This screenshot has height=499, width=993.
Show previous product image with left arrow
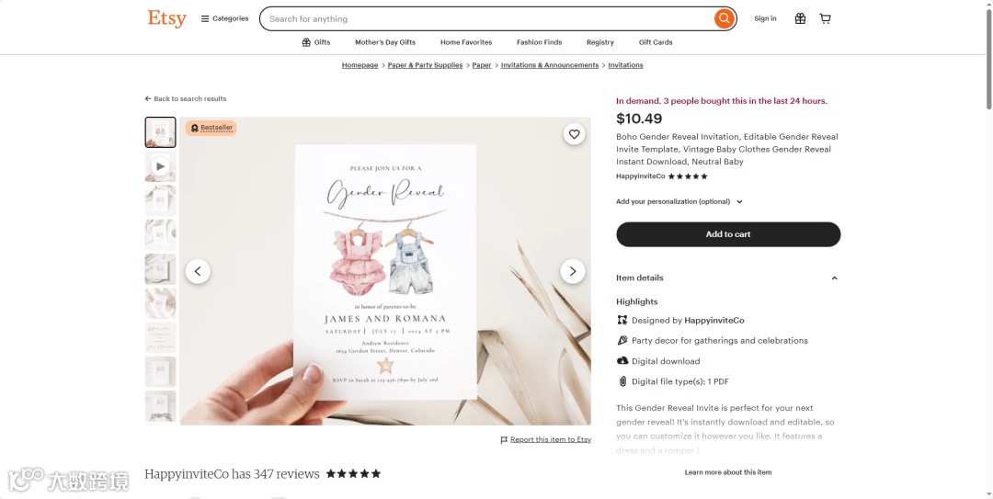(x=198, y=271)
